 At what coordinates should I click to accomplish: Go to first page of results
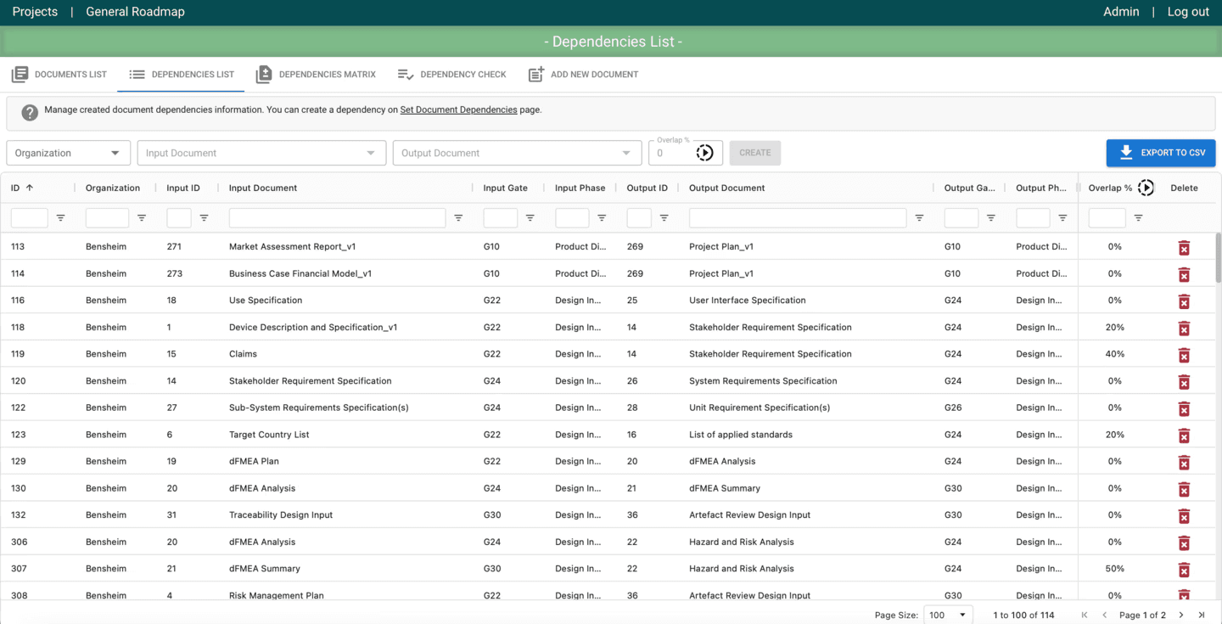1085,615
